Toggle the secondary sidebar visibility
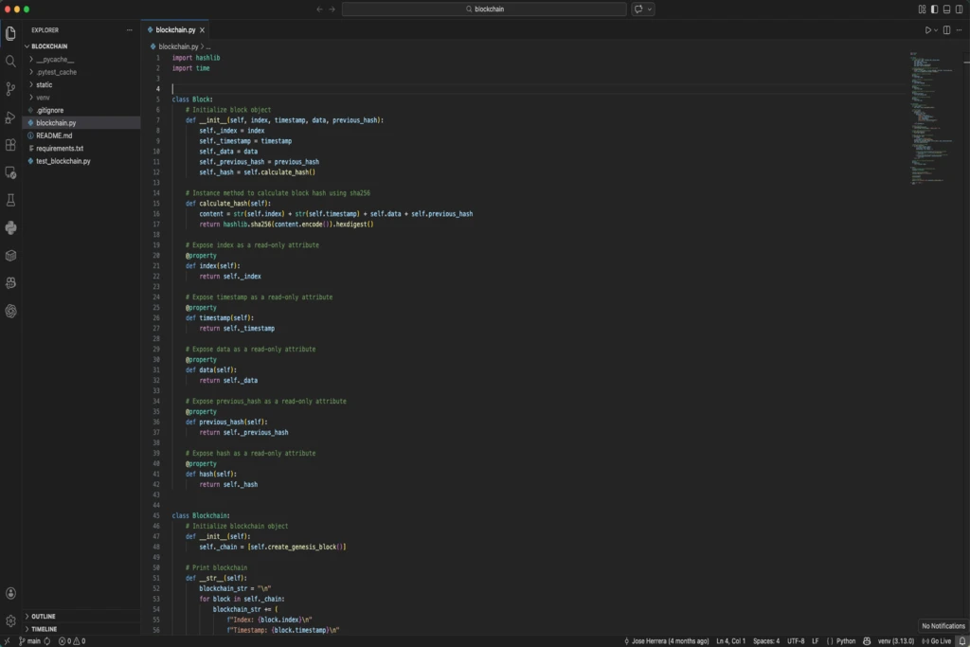Screen dimensions: 970x647 click(959, 9)
